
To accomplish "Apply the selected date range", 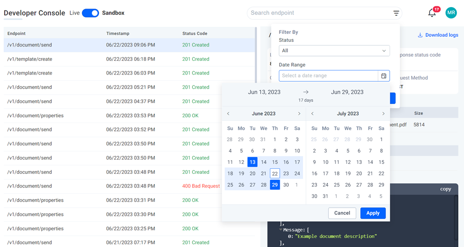I will click(373, 213).
